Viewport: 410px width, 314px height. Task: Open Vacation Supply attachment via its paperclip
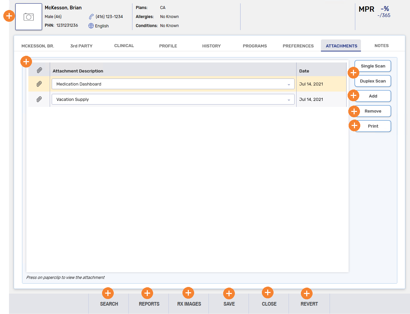[39, 99]
